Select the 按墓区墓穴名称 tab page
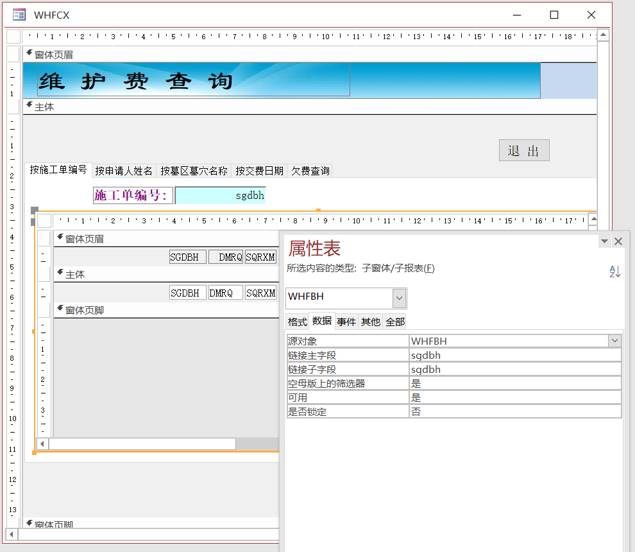This screenshot has width=635, height=552. (194, 171)
